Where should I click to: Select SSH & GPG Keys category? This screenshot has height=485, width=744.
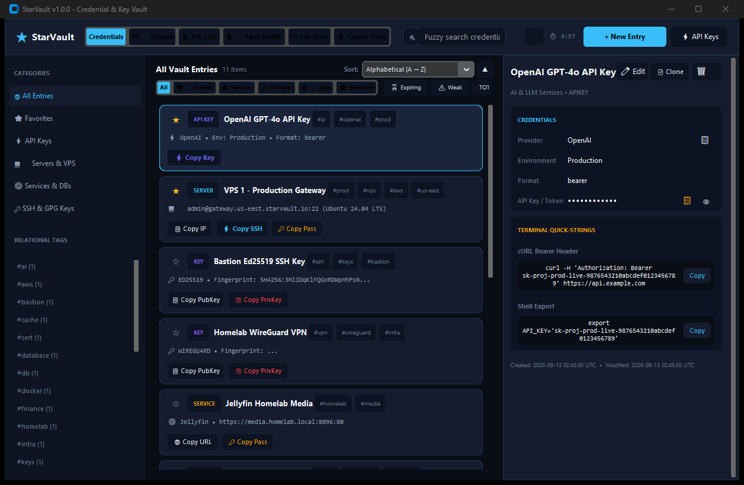(x=75, y=208)
